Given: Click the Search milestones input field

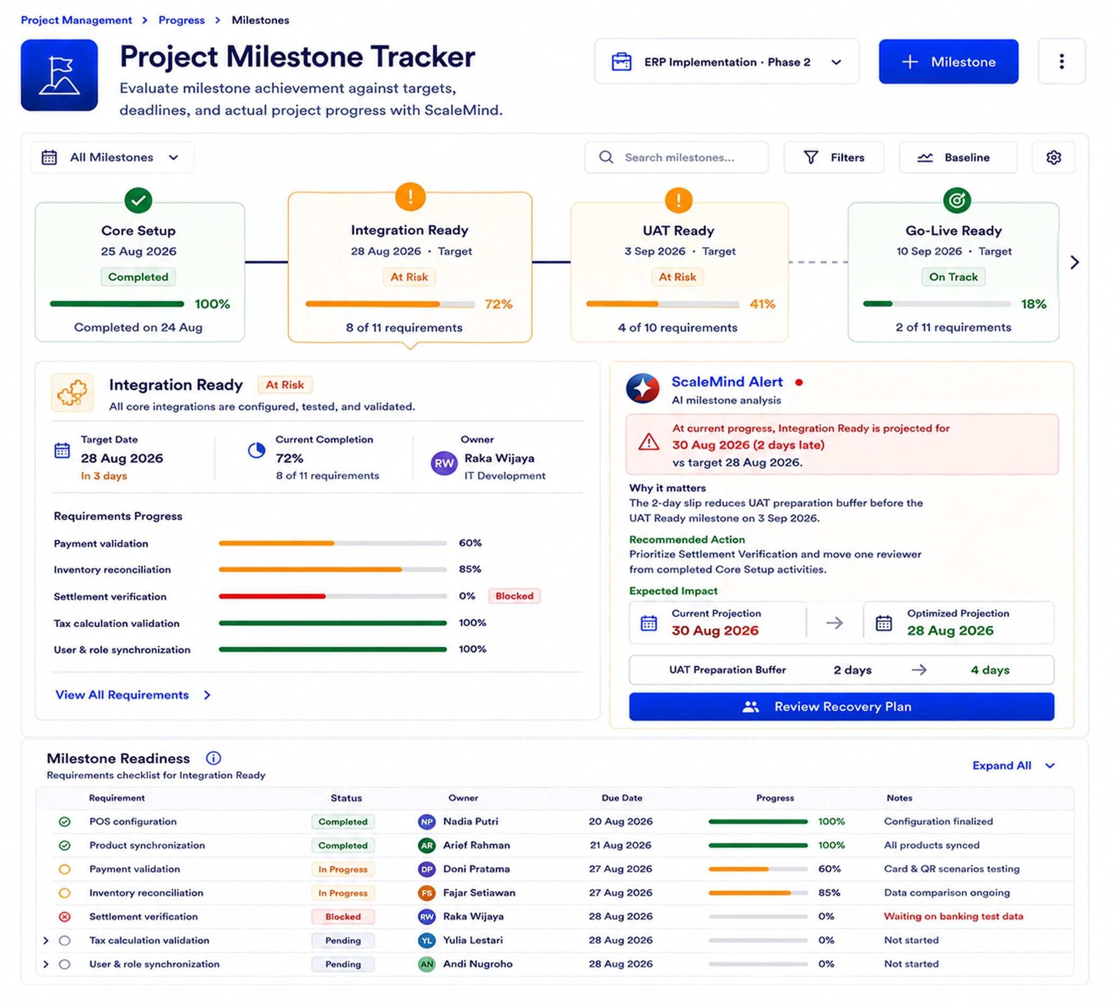Looking at the screenshot, I should click(676, 158).
